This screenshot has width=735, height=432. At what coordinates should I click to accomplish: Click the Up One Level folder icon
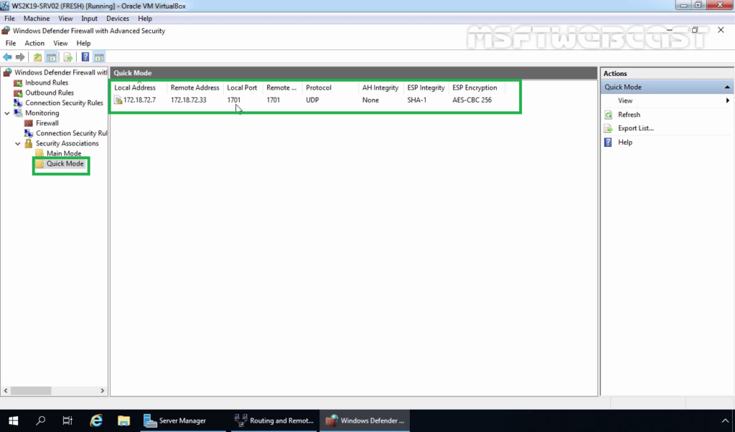tap(37, 57)
